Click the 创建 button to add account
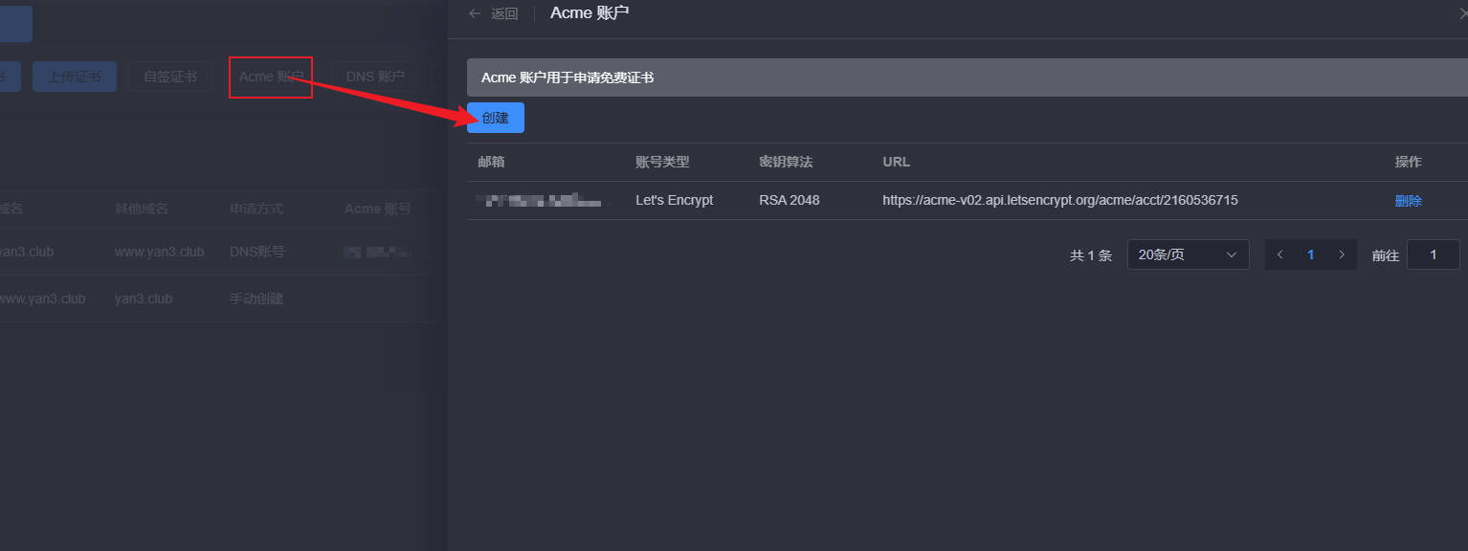Viewport: 1468px width, 551px height. [x=495, y=118]
